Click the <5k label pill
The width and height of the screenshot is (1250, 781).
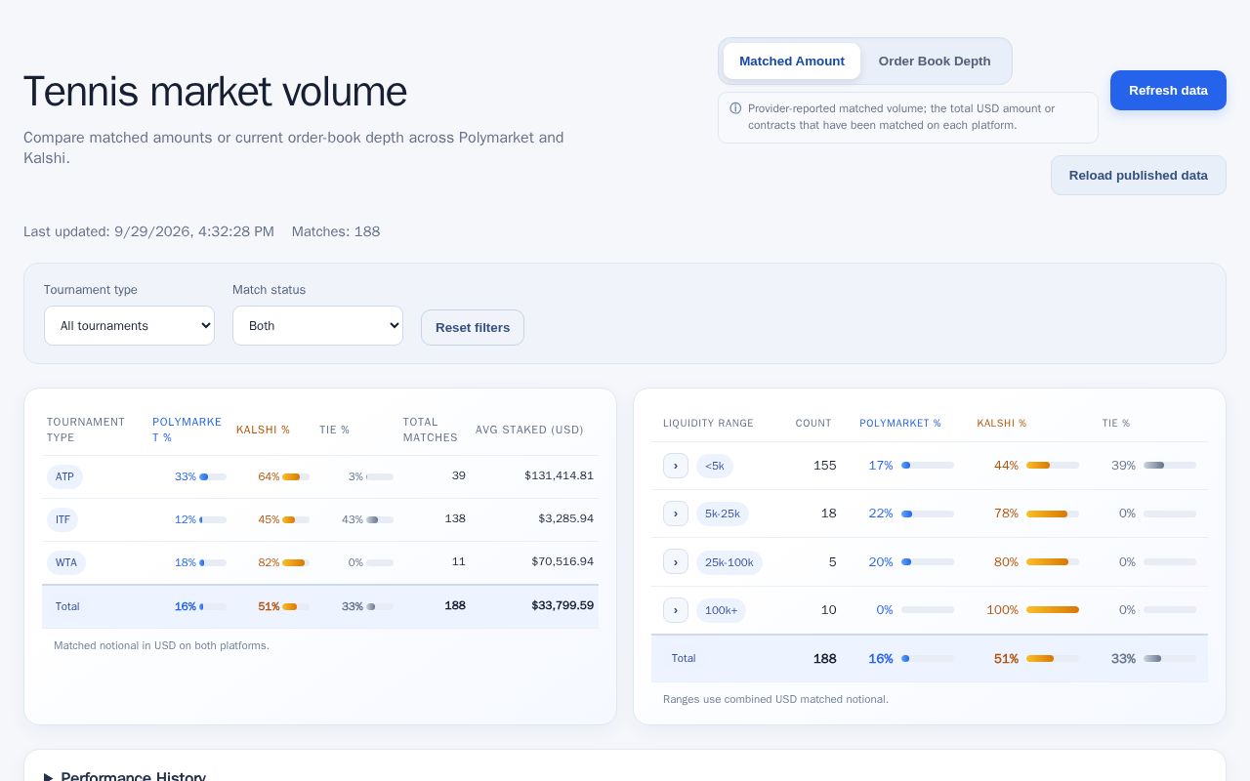pos(715,466)
